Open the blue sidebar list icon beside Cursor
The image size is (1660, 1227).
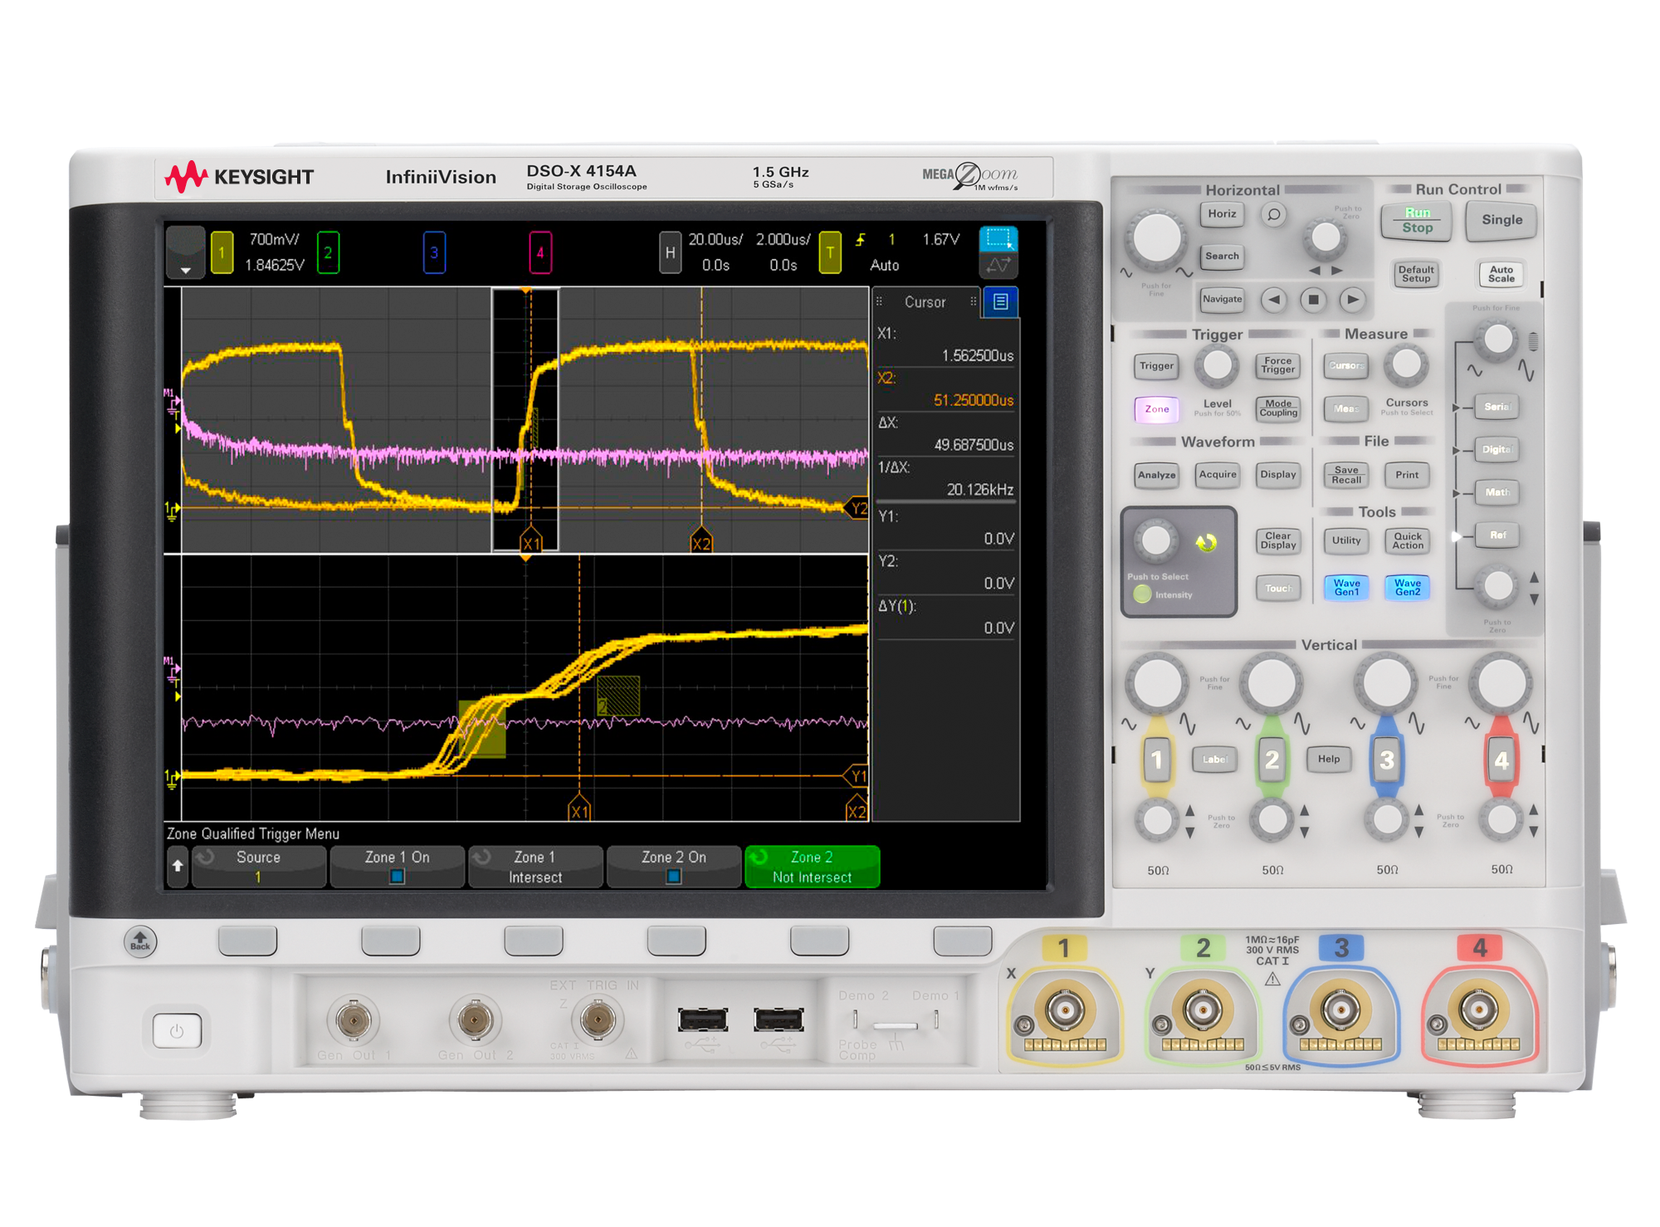click(x=1001, y=302)
